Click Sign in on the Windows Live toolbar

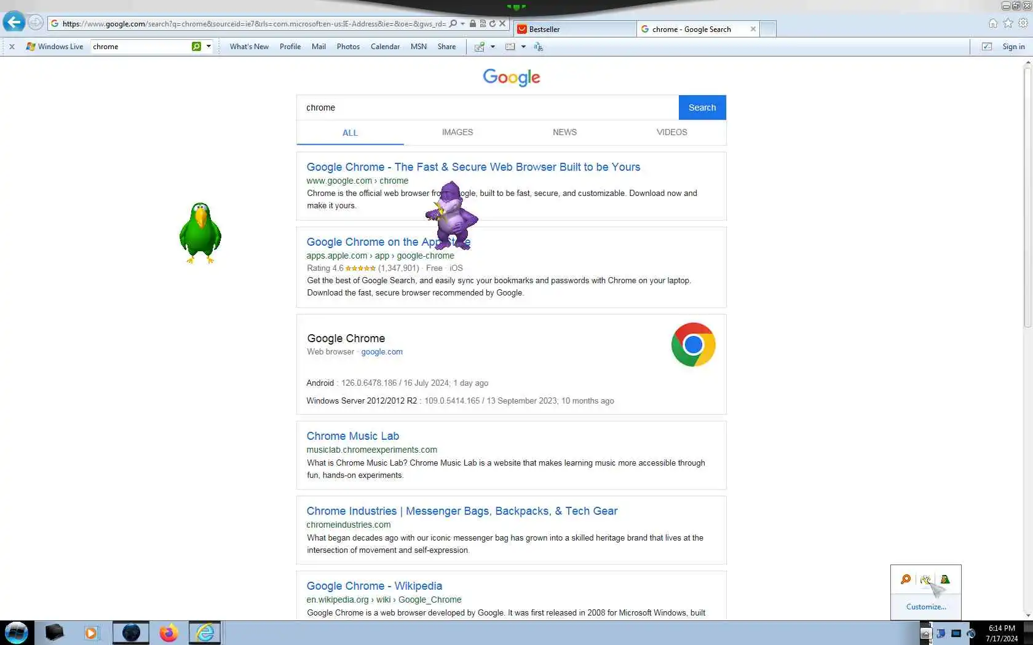coord(1013,47)
